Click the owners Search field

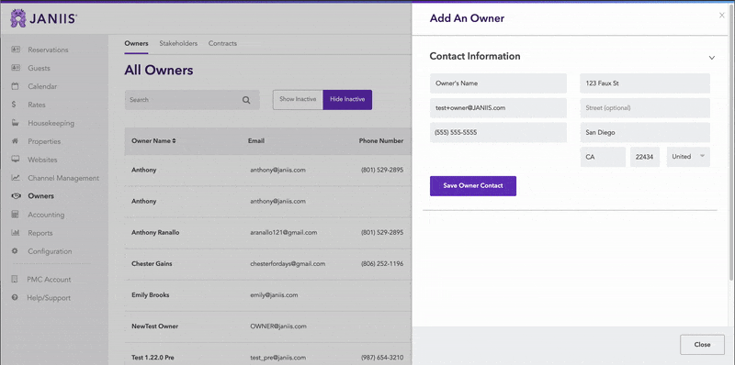click(192, 100)
